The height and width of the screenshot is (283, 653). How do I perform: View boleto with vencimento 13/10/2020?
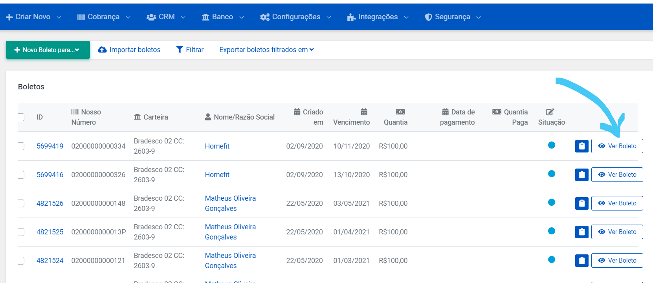[x=617, y=174]
